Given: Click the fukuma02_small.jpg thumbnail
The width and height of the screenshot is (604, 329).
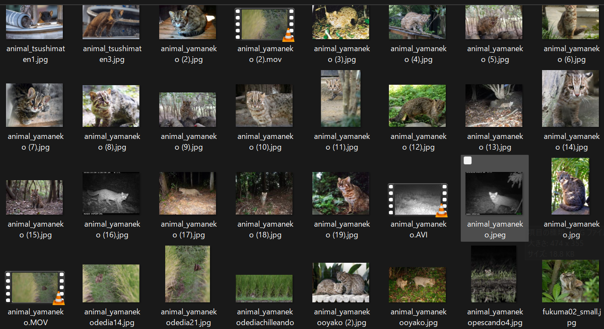Looking at the screenshot, I should [x=570, y=281].
